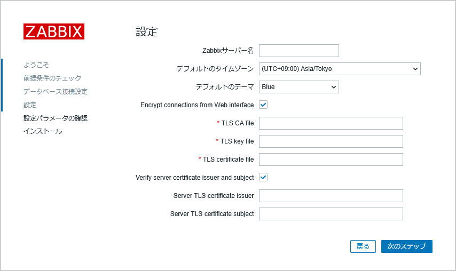Open the default timezone dropdown
This screenshot has height=271, width=456.
coord(340,69)
